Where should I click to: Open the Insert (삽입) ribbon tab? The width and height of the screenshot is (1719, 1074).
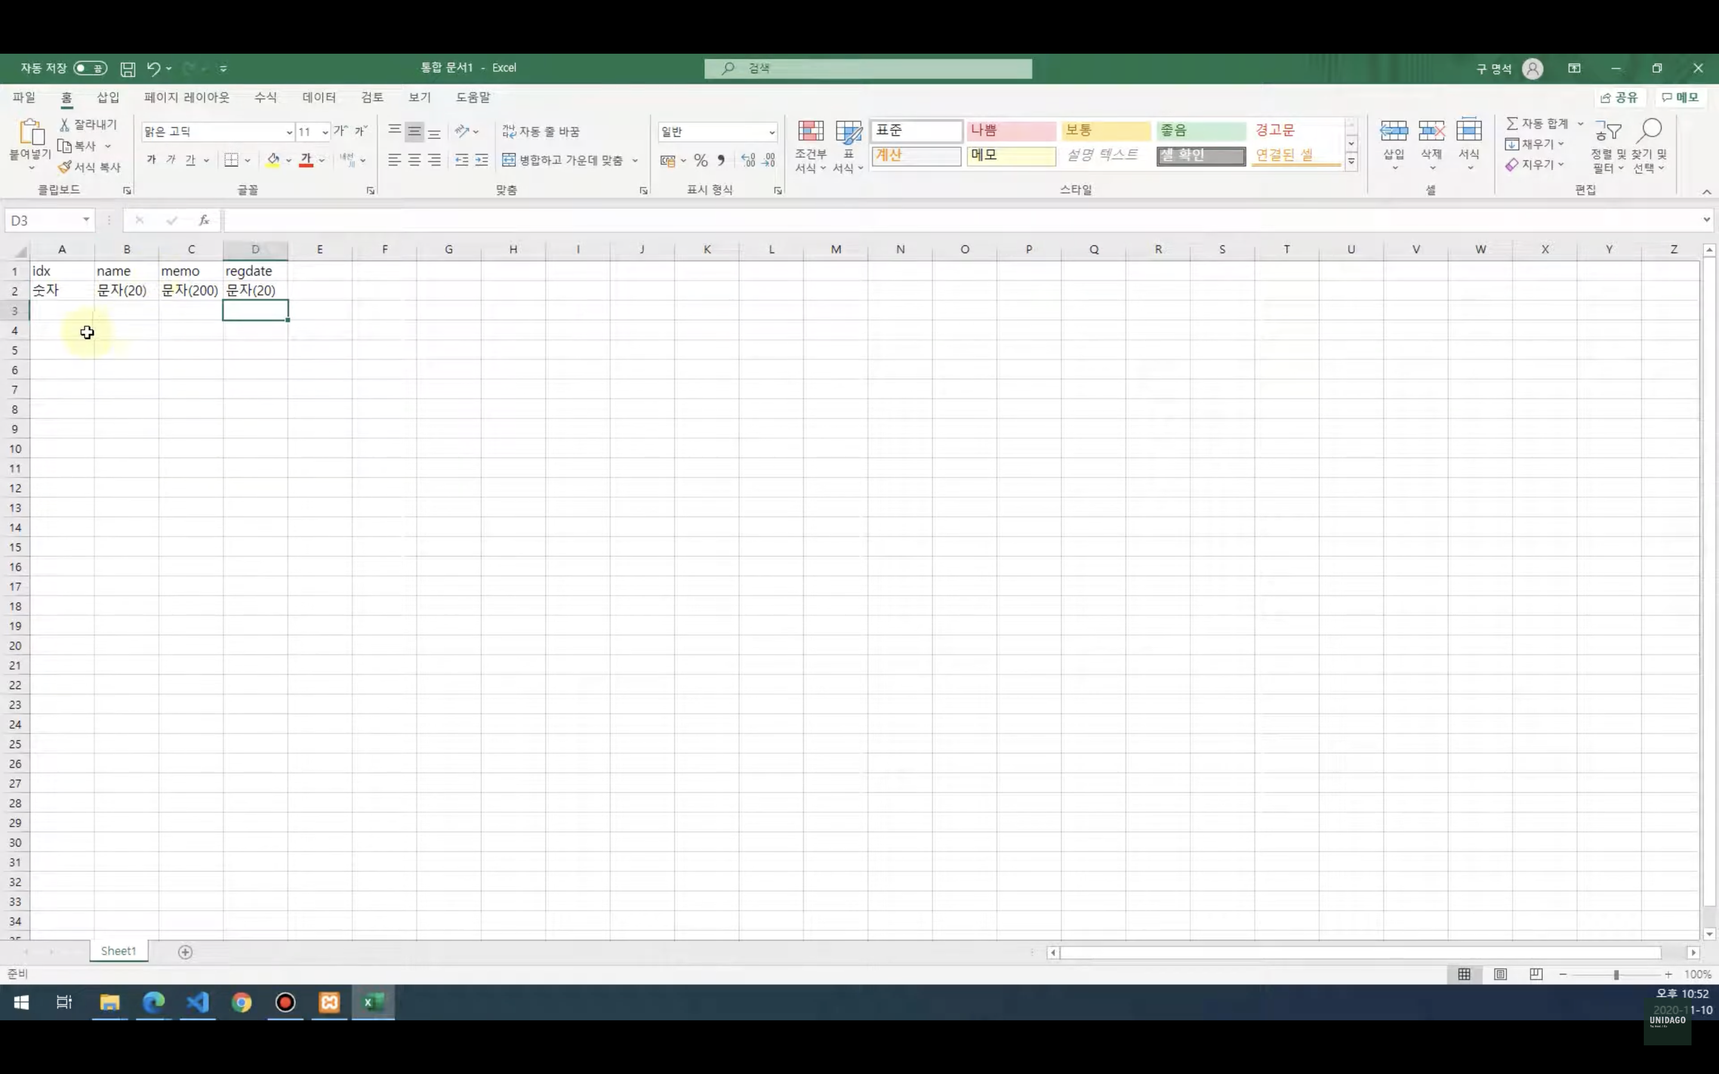[x=108, y=97]
